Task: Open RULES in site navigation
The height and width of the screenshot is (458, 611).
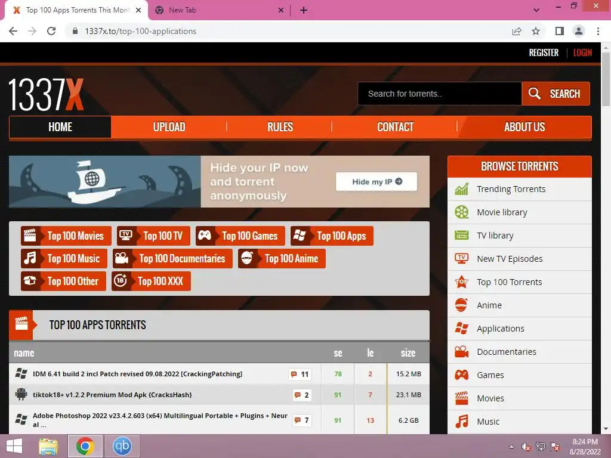Action: pyautogui.click(x=280, y=127)
